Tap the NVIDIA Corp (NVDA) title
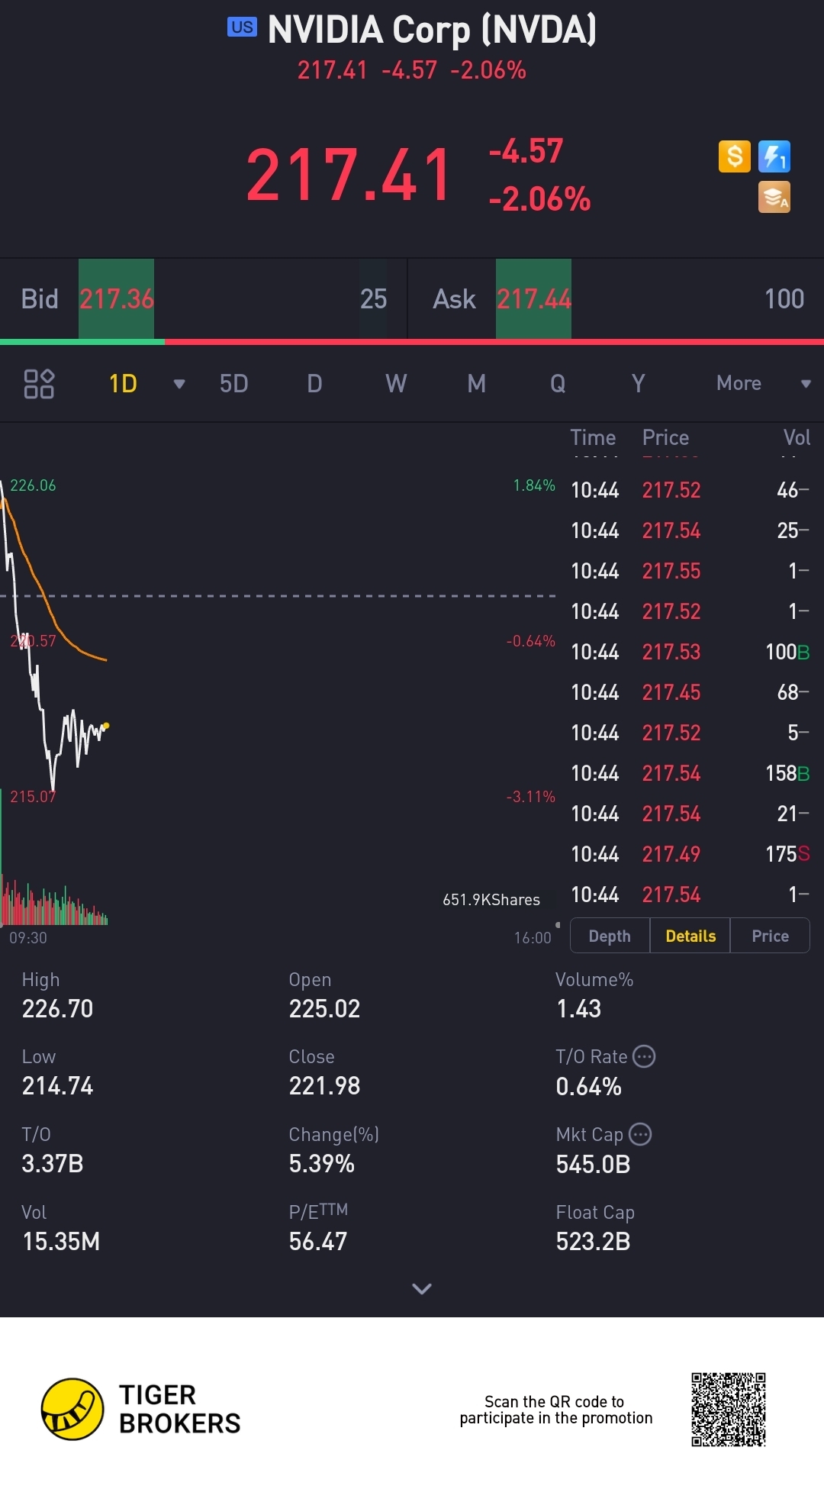 (432, 29)
